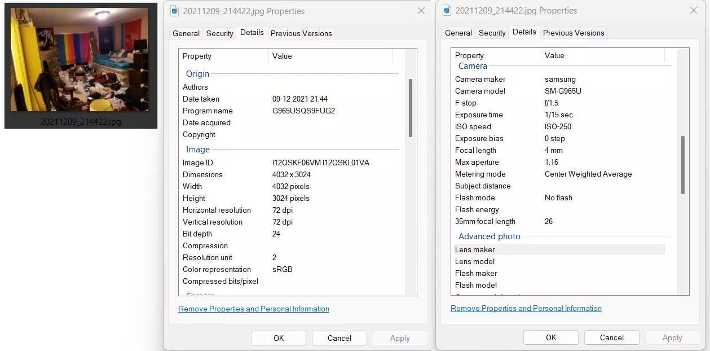Open the General tab in the left dialog
Viewport: 710px width, 351px height.
pyautogui.click(x=186, y=33)
